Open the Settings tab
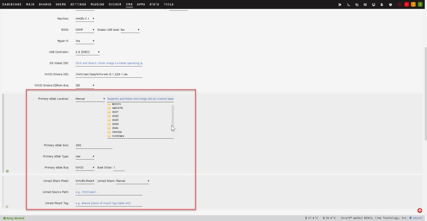This screenshot has width=427, height=221. (x=78, y=4)
